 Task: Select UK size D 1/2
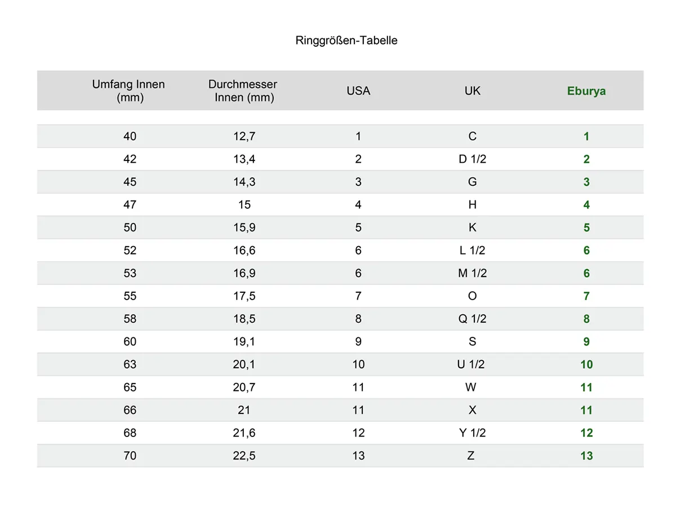click(472, 159)
